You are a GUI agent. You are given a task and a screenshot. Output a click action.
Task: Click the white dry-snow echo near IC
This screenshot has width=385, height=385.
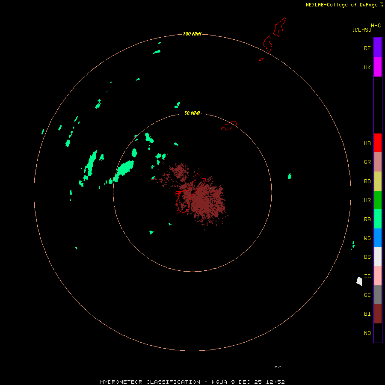pos(359,281)
